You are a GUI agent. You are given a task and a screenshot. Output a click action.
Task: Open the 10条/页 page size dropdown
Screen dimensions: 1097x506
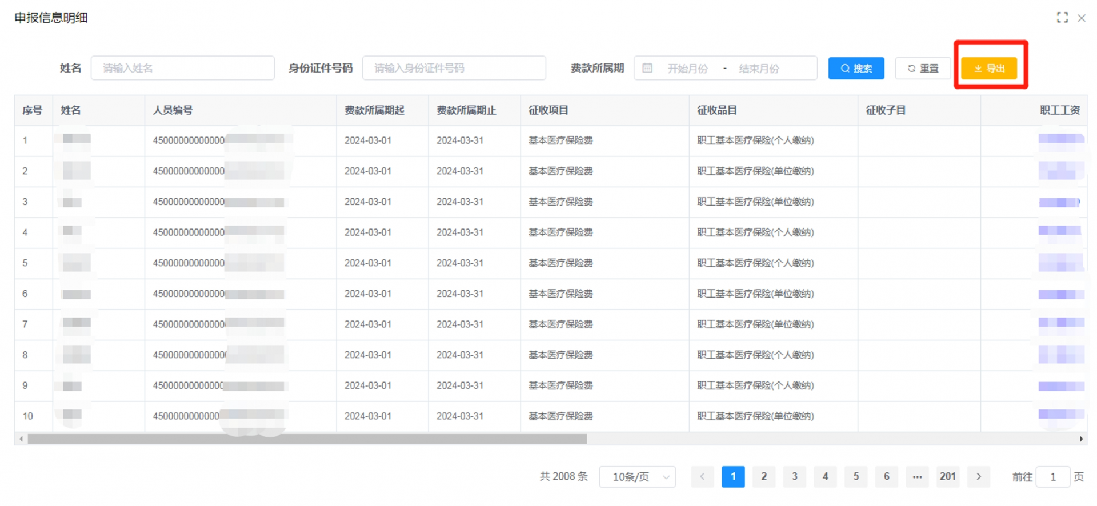coord(637,477)
